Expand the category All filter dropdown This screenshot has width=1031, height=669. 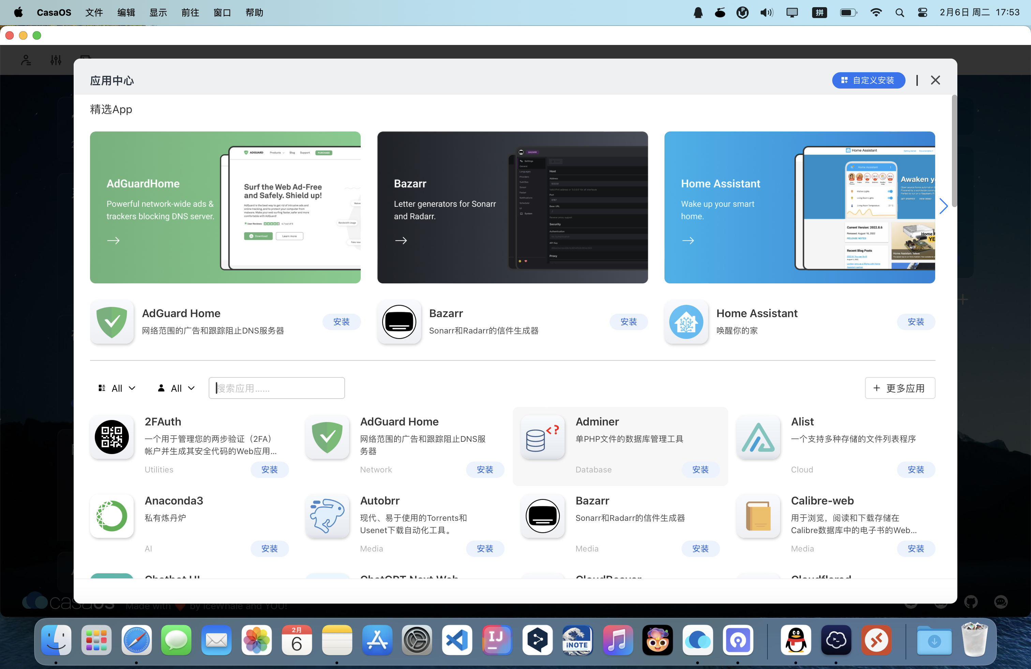117,388
